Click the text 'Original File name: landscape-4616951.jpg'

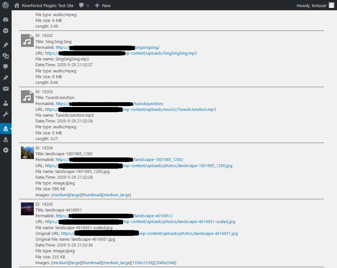pyautogui.click(x=75, y=239)
